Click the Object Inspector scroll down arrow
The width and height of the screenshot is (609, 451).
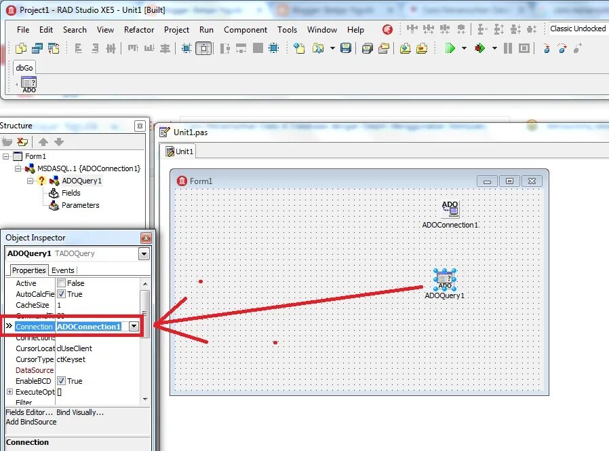click(x=145, y=399)
